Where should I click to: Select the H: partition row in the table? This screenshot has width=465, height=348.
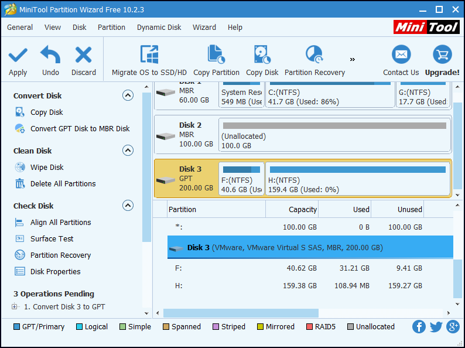tap(310, 286)
